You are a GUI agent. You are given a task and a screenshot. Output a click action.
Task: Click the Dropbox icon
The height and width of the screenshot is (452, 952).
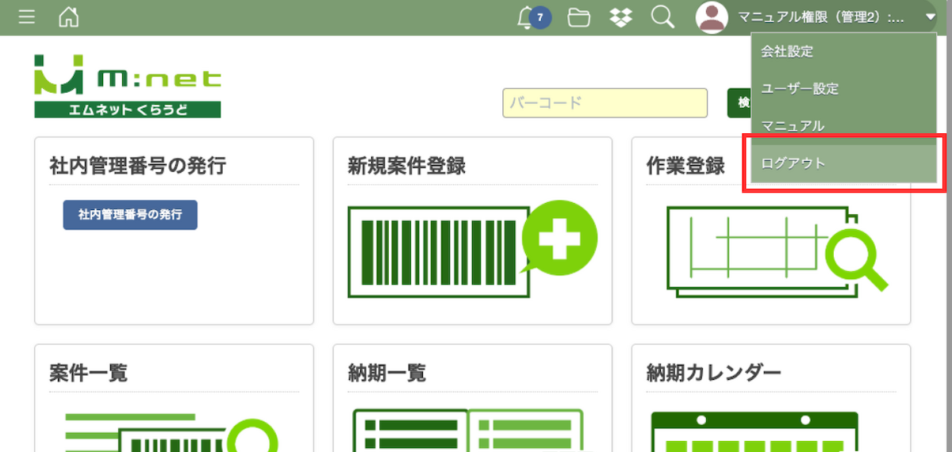[621, 17]
